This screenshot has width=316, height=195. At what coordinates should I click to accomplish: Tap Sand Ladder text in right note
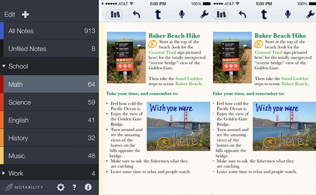pyautogui.click(x=295, y=79)
